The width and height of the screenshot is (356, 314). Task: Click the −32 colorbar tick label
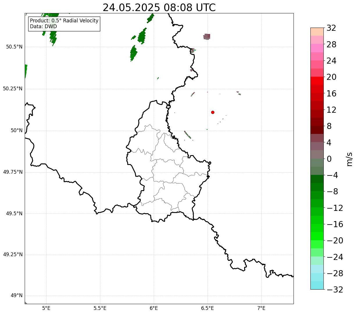click(x=335, y=290)
